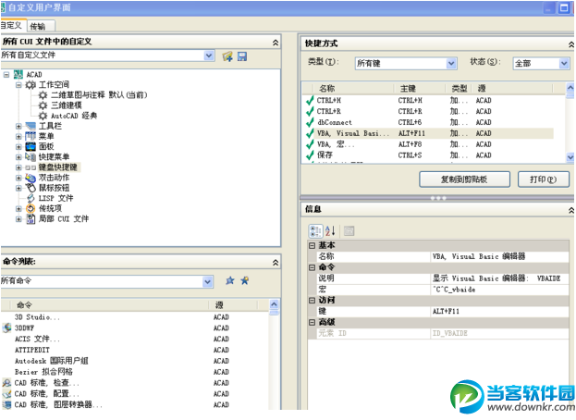Open the 所有自定义文件 dropdown

click(x=209, y=56)
